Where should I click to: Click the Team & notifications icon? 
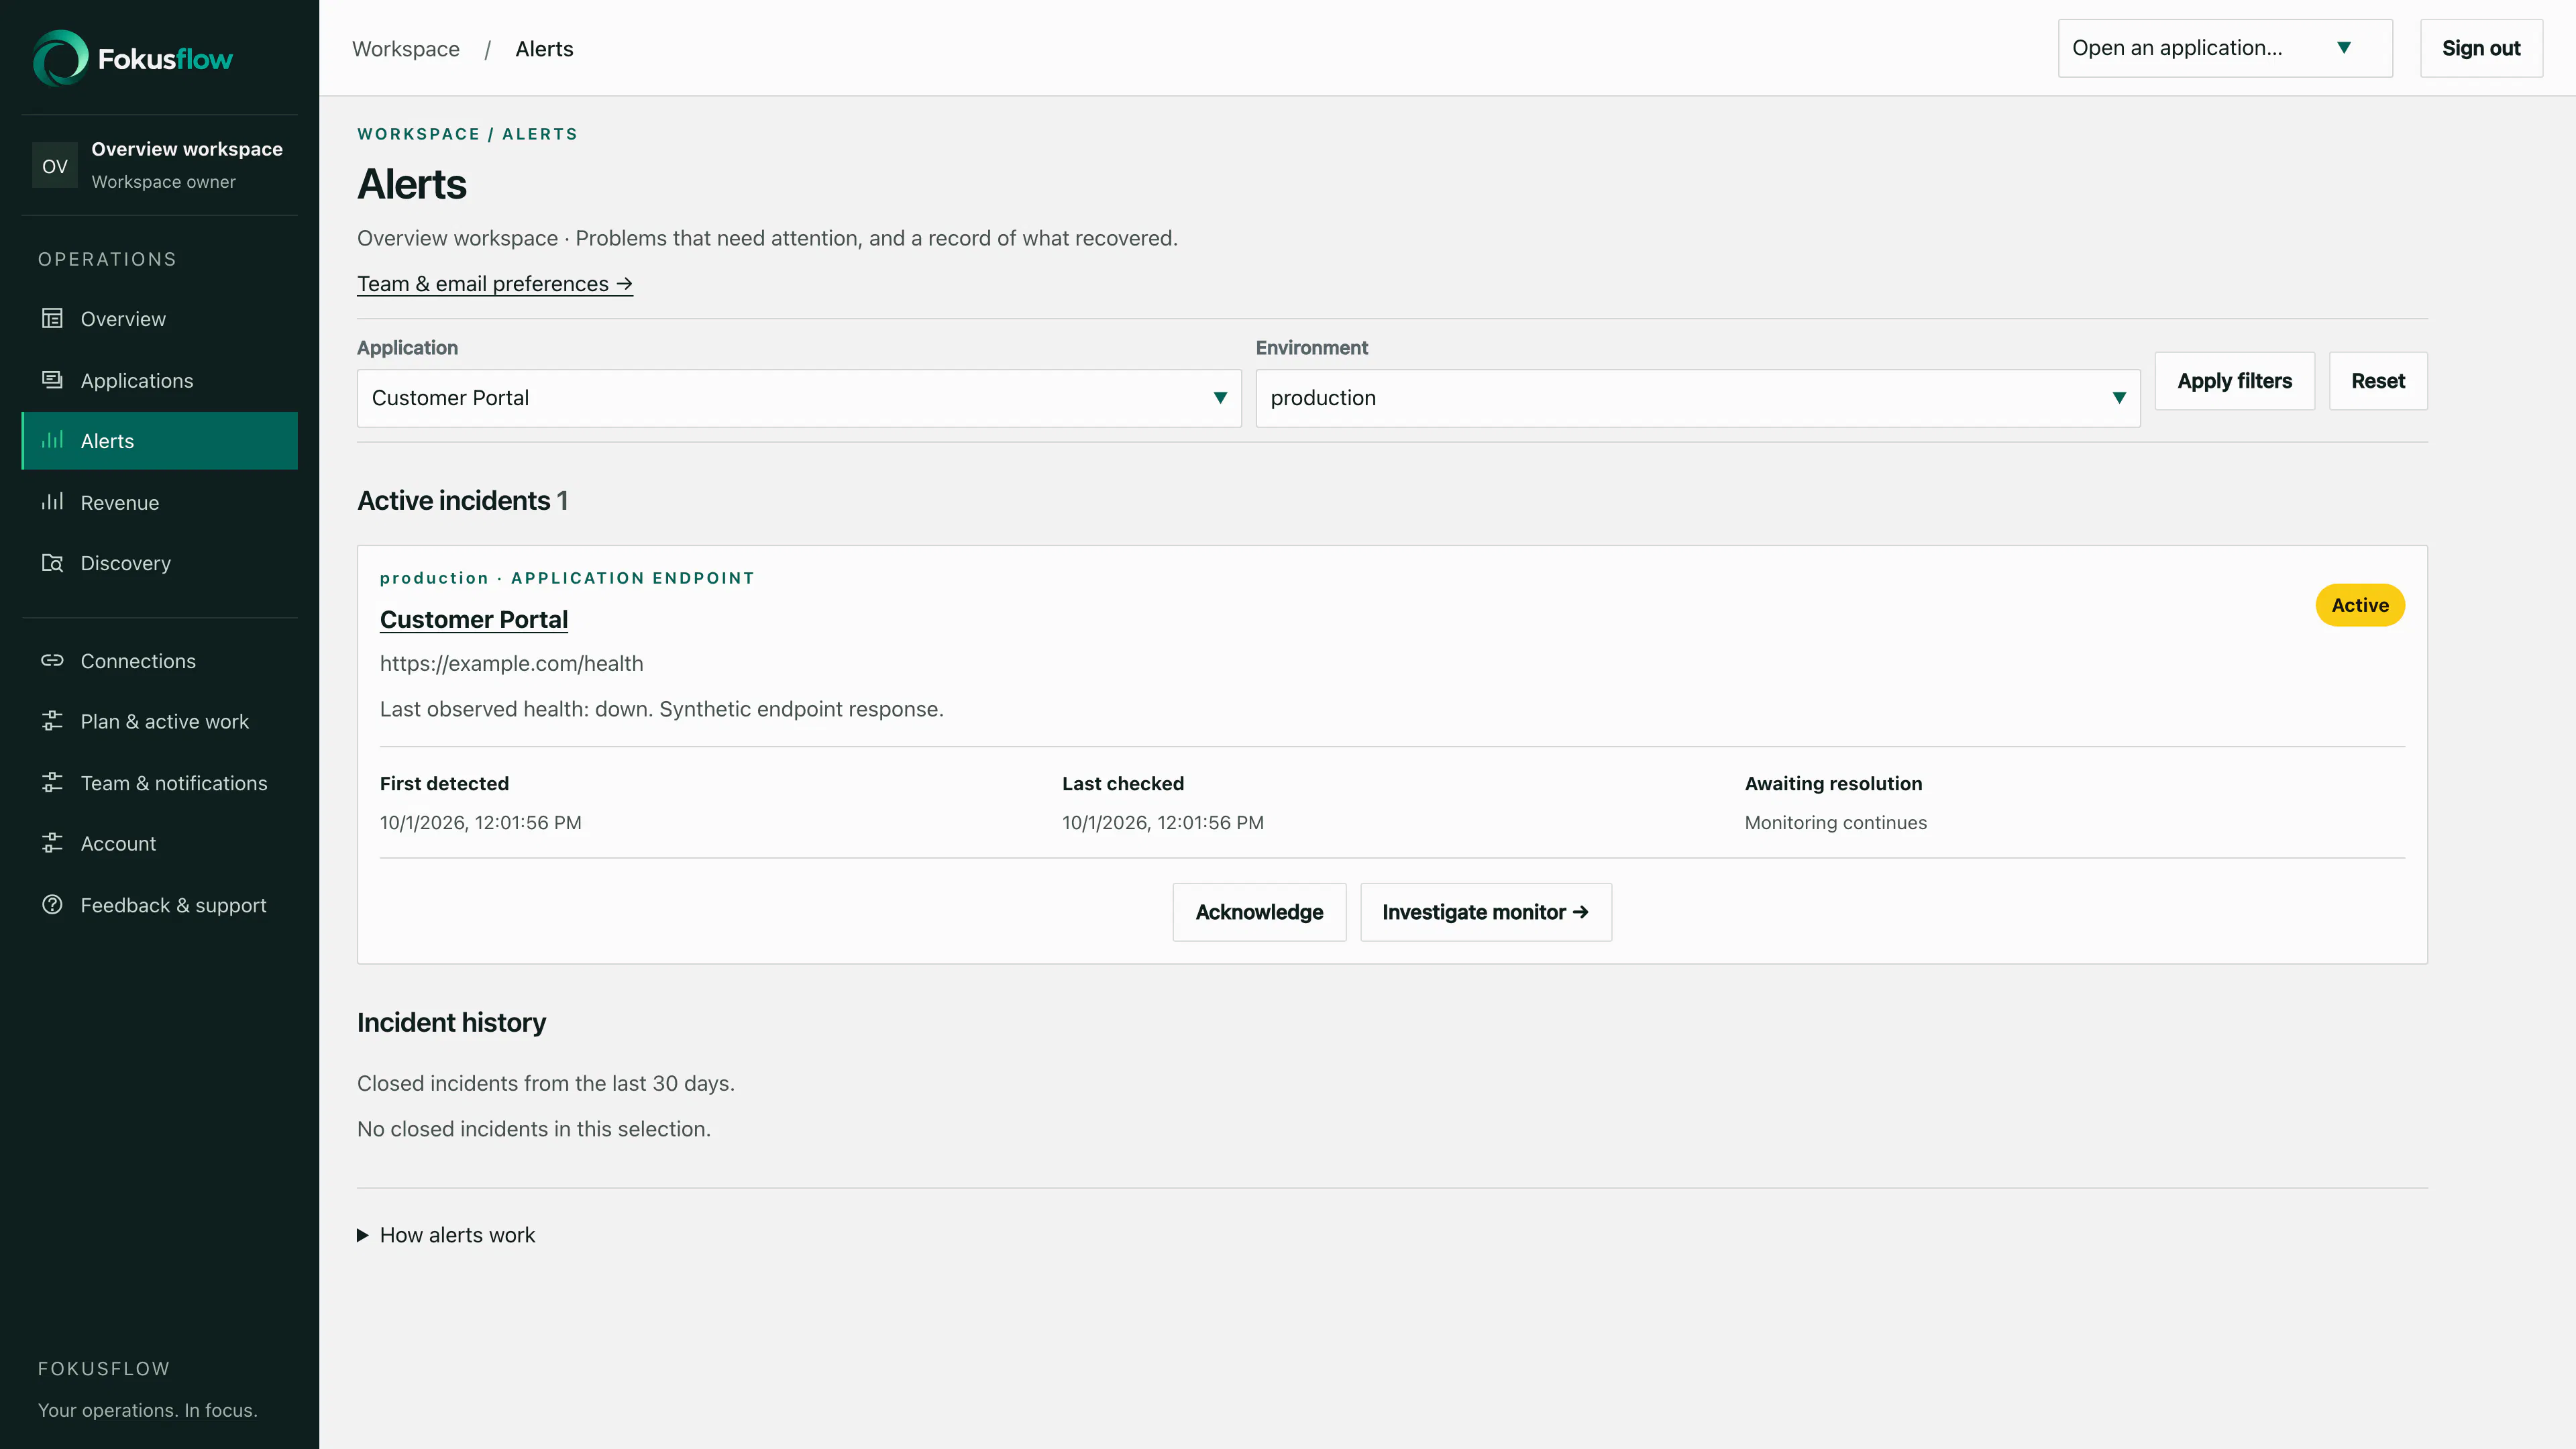[x=52, y=782]
